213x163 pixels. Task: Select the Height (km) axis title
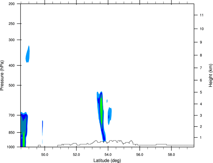click(210, 75)
